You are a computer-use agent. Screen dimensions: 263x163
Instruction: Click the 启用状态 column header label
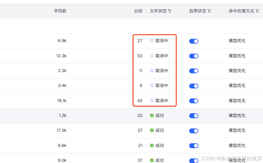coord(198,11)
